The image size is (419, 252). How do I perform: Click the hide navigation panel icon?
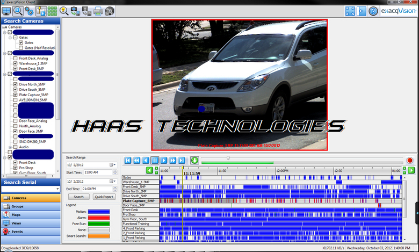(x=362, y=11)
